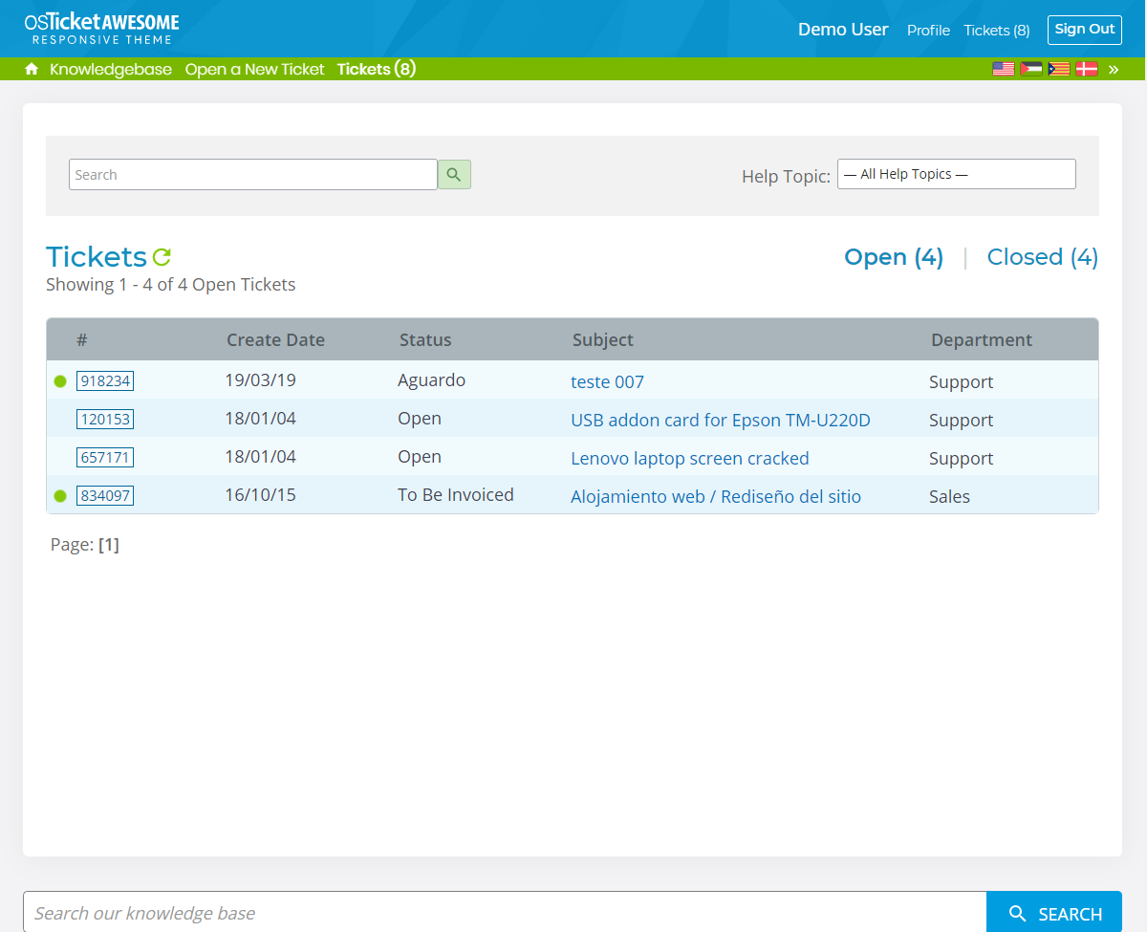Sort tickets by Create Date column
Image resolution: width=1147 pixels, height=932 pixels.
tap(275, 339)
